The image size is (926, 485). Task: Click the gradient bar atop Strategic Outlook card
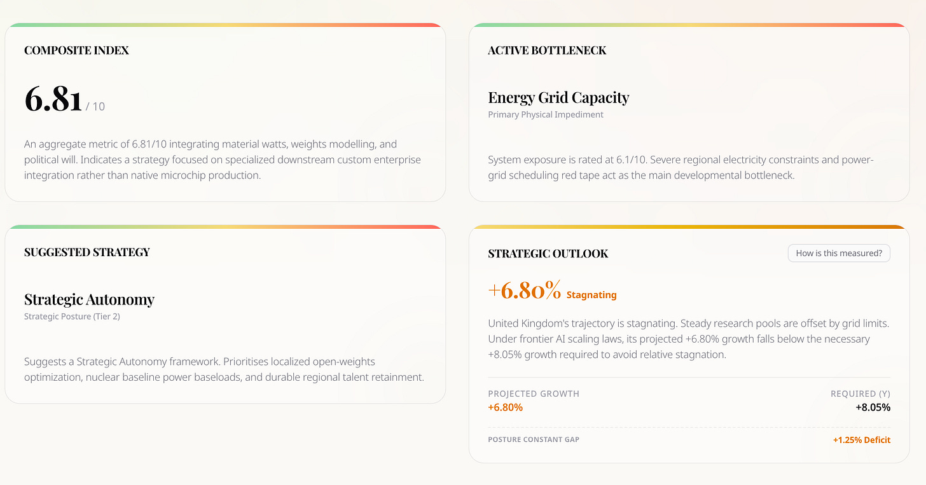(689, 227)
